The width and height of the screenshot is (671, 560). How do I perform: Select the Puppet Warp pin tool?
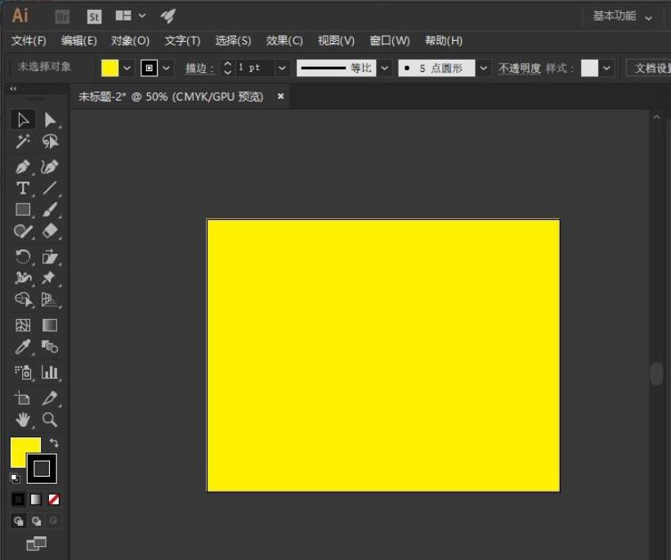click(x=50, y=278)
